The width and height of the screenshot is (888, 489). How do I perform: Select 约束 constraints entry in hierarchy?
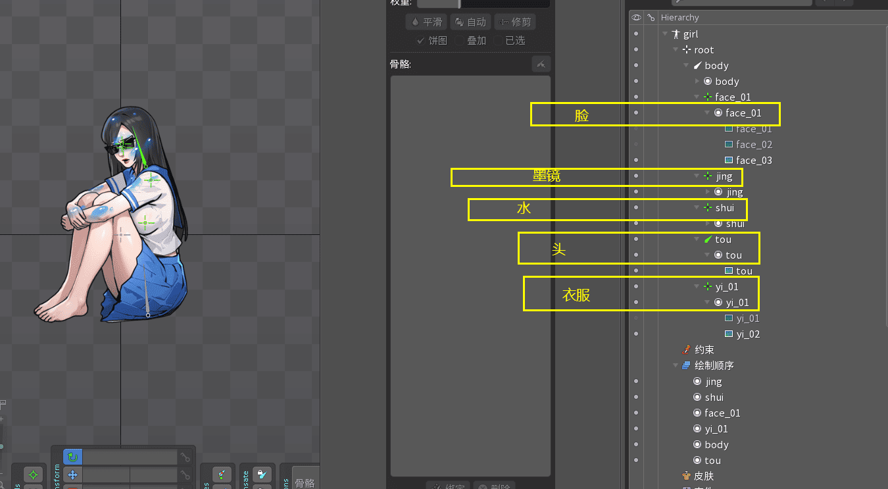click(704, 350)
